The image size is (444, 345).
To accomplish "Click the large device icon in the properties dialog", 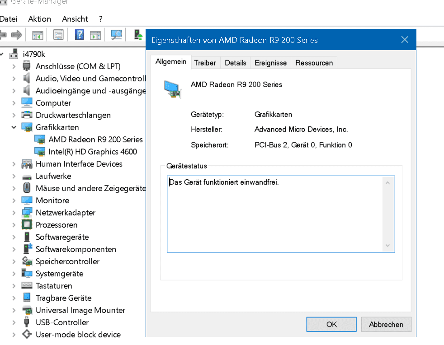I will 172,89.
